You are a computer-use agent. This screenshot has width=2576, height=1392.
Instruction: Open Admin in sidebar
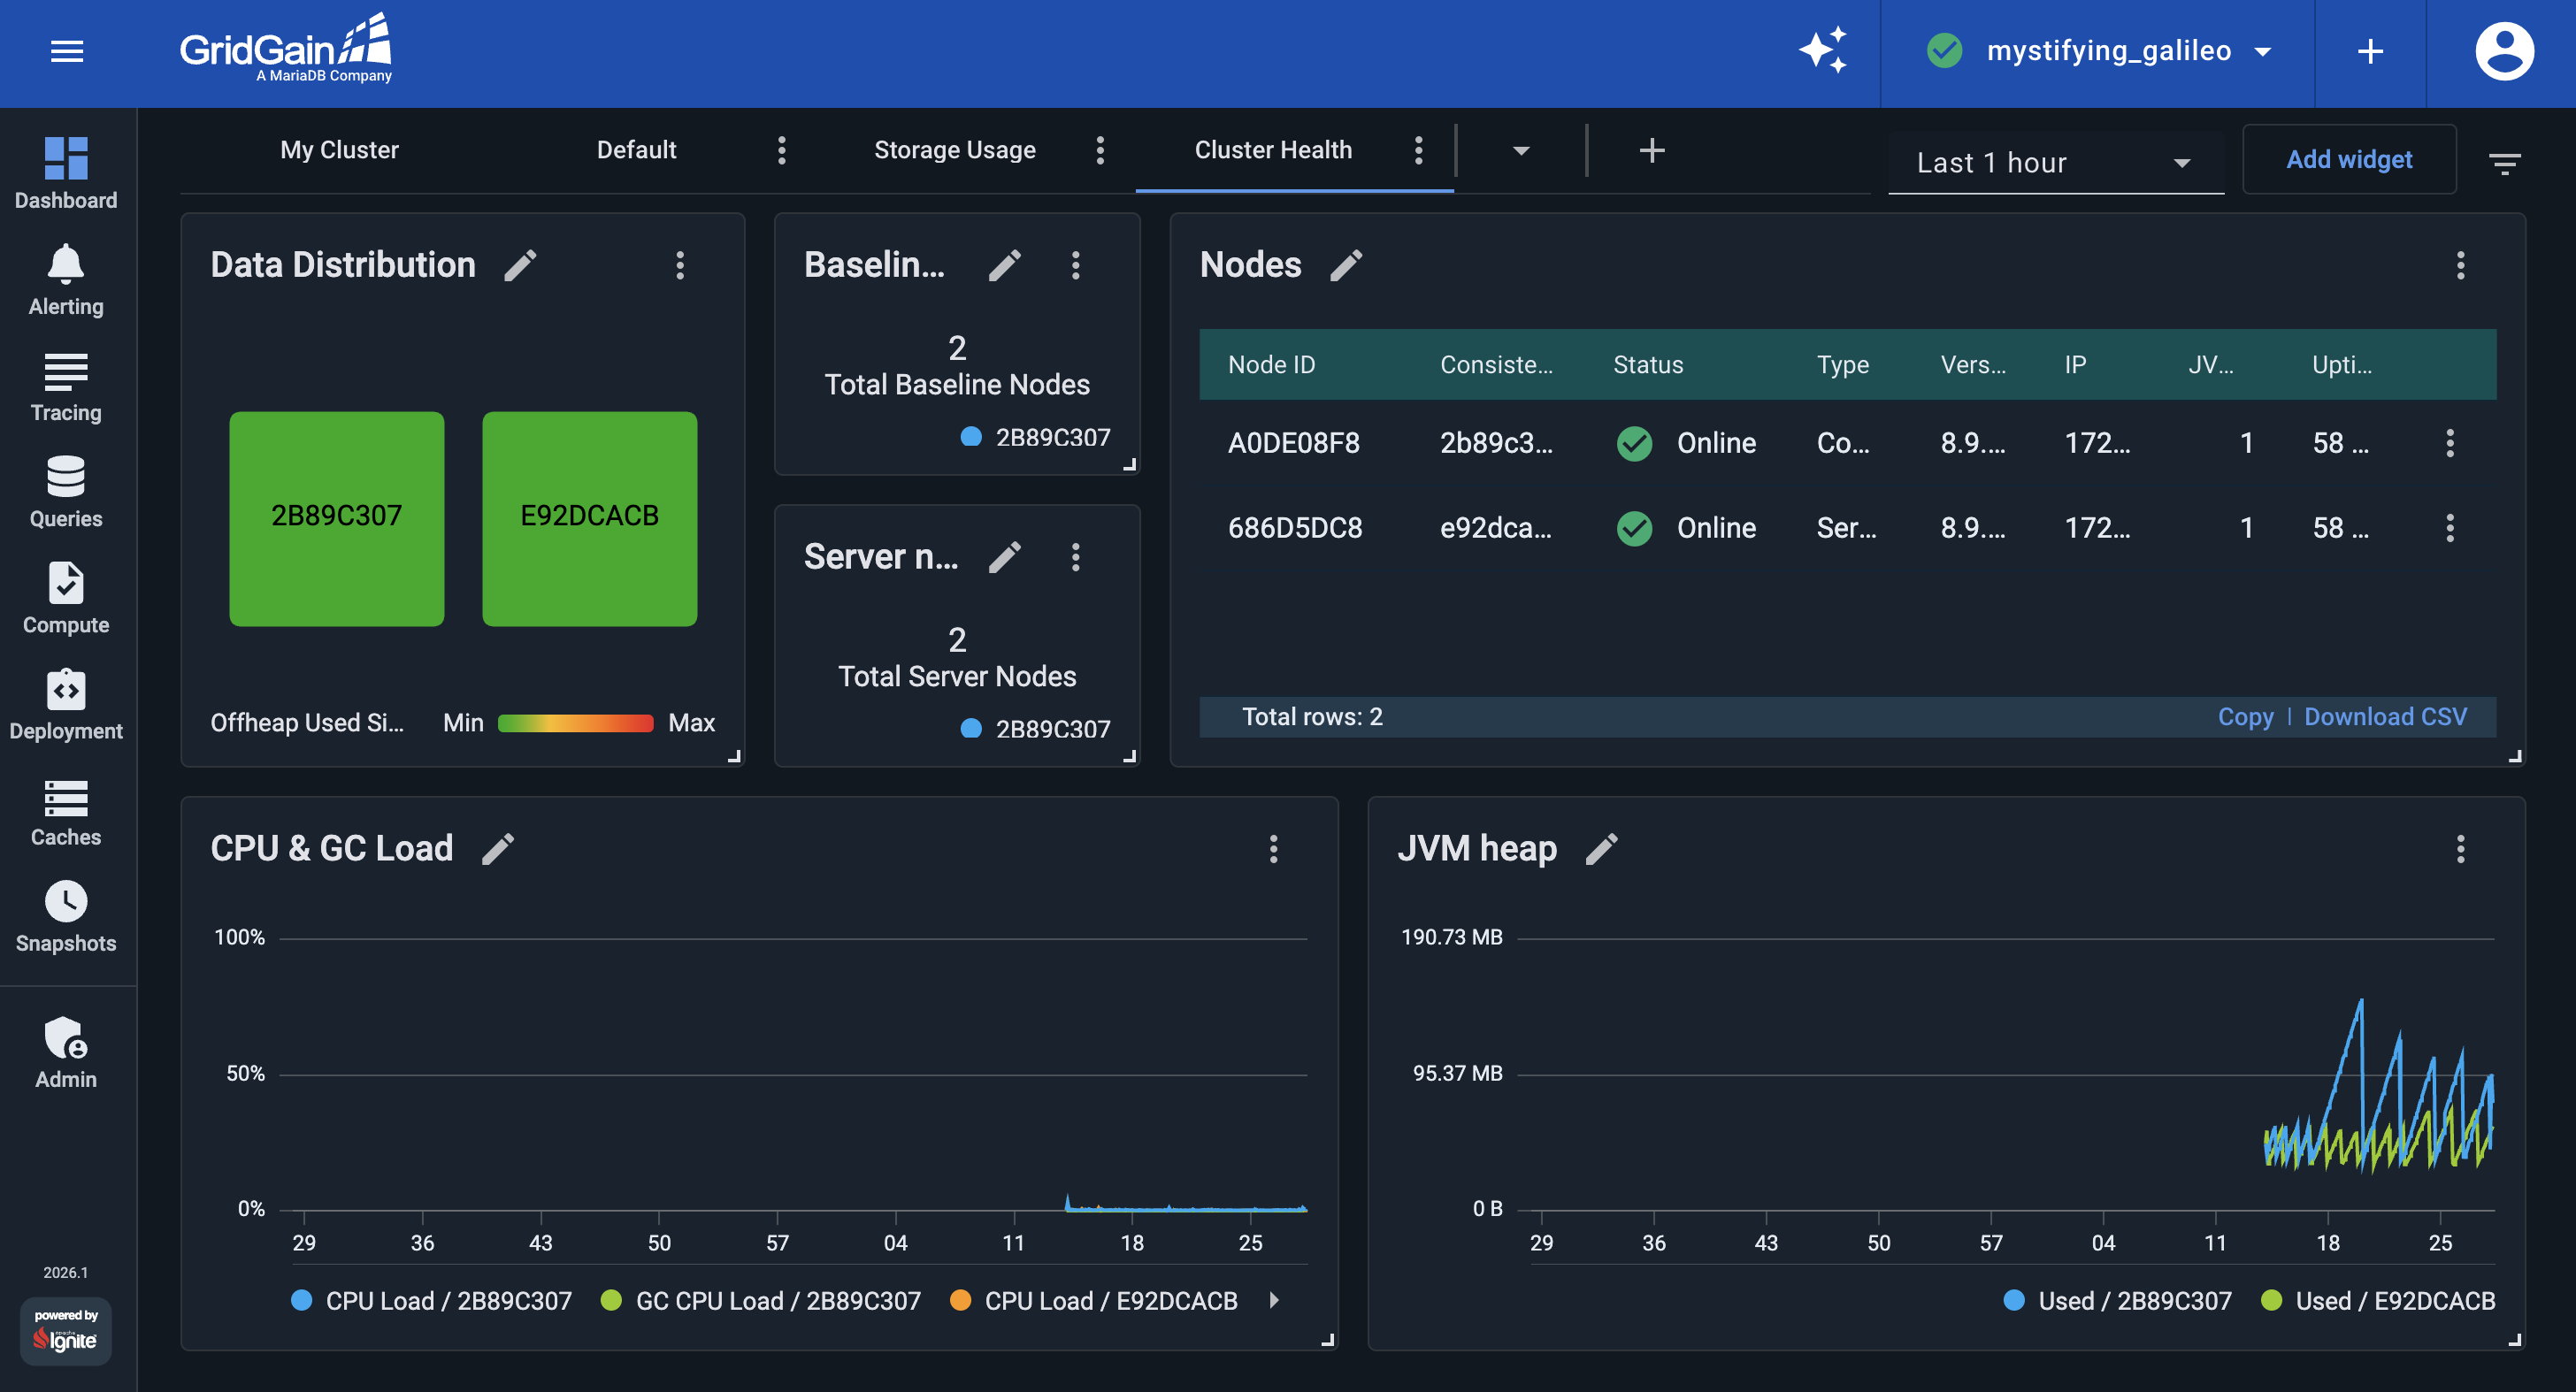tap(66, 1052)
